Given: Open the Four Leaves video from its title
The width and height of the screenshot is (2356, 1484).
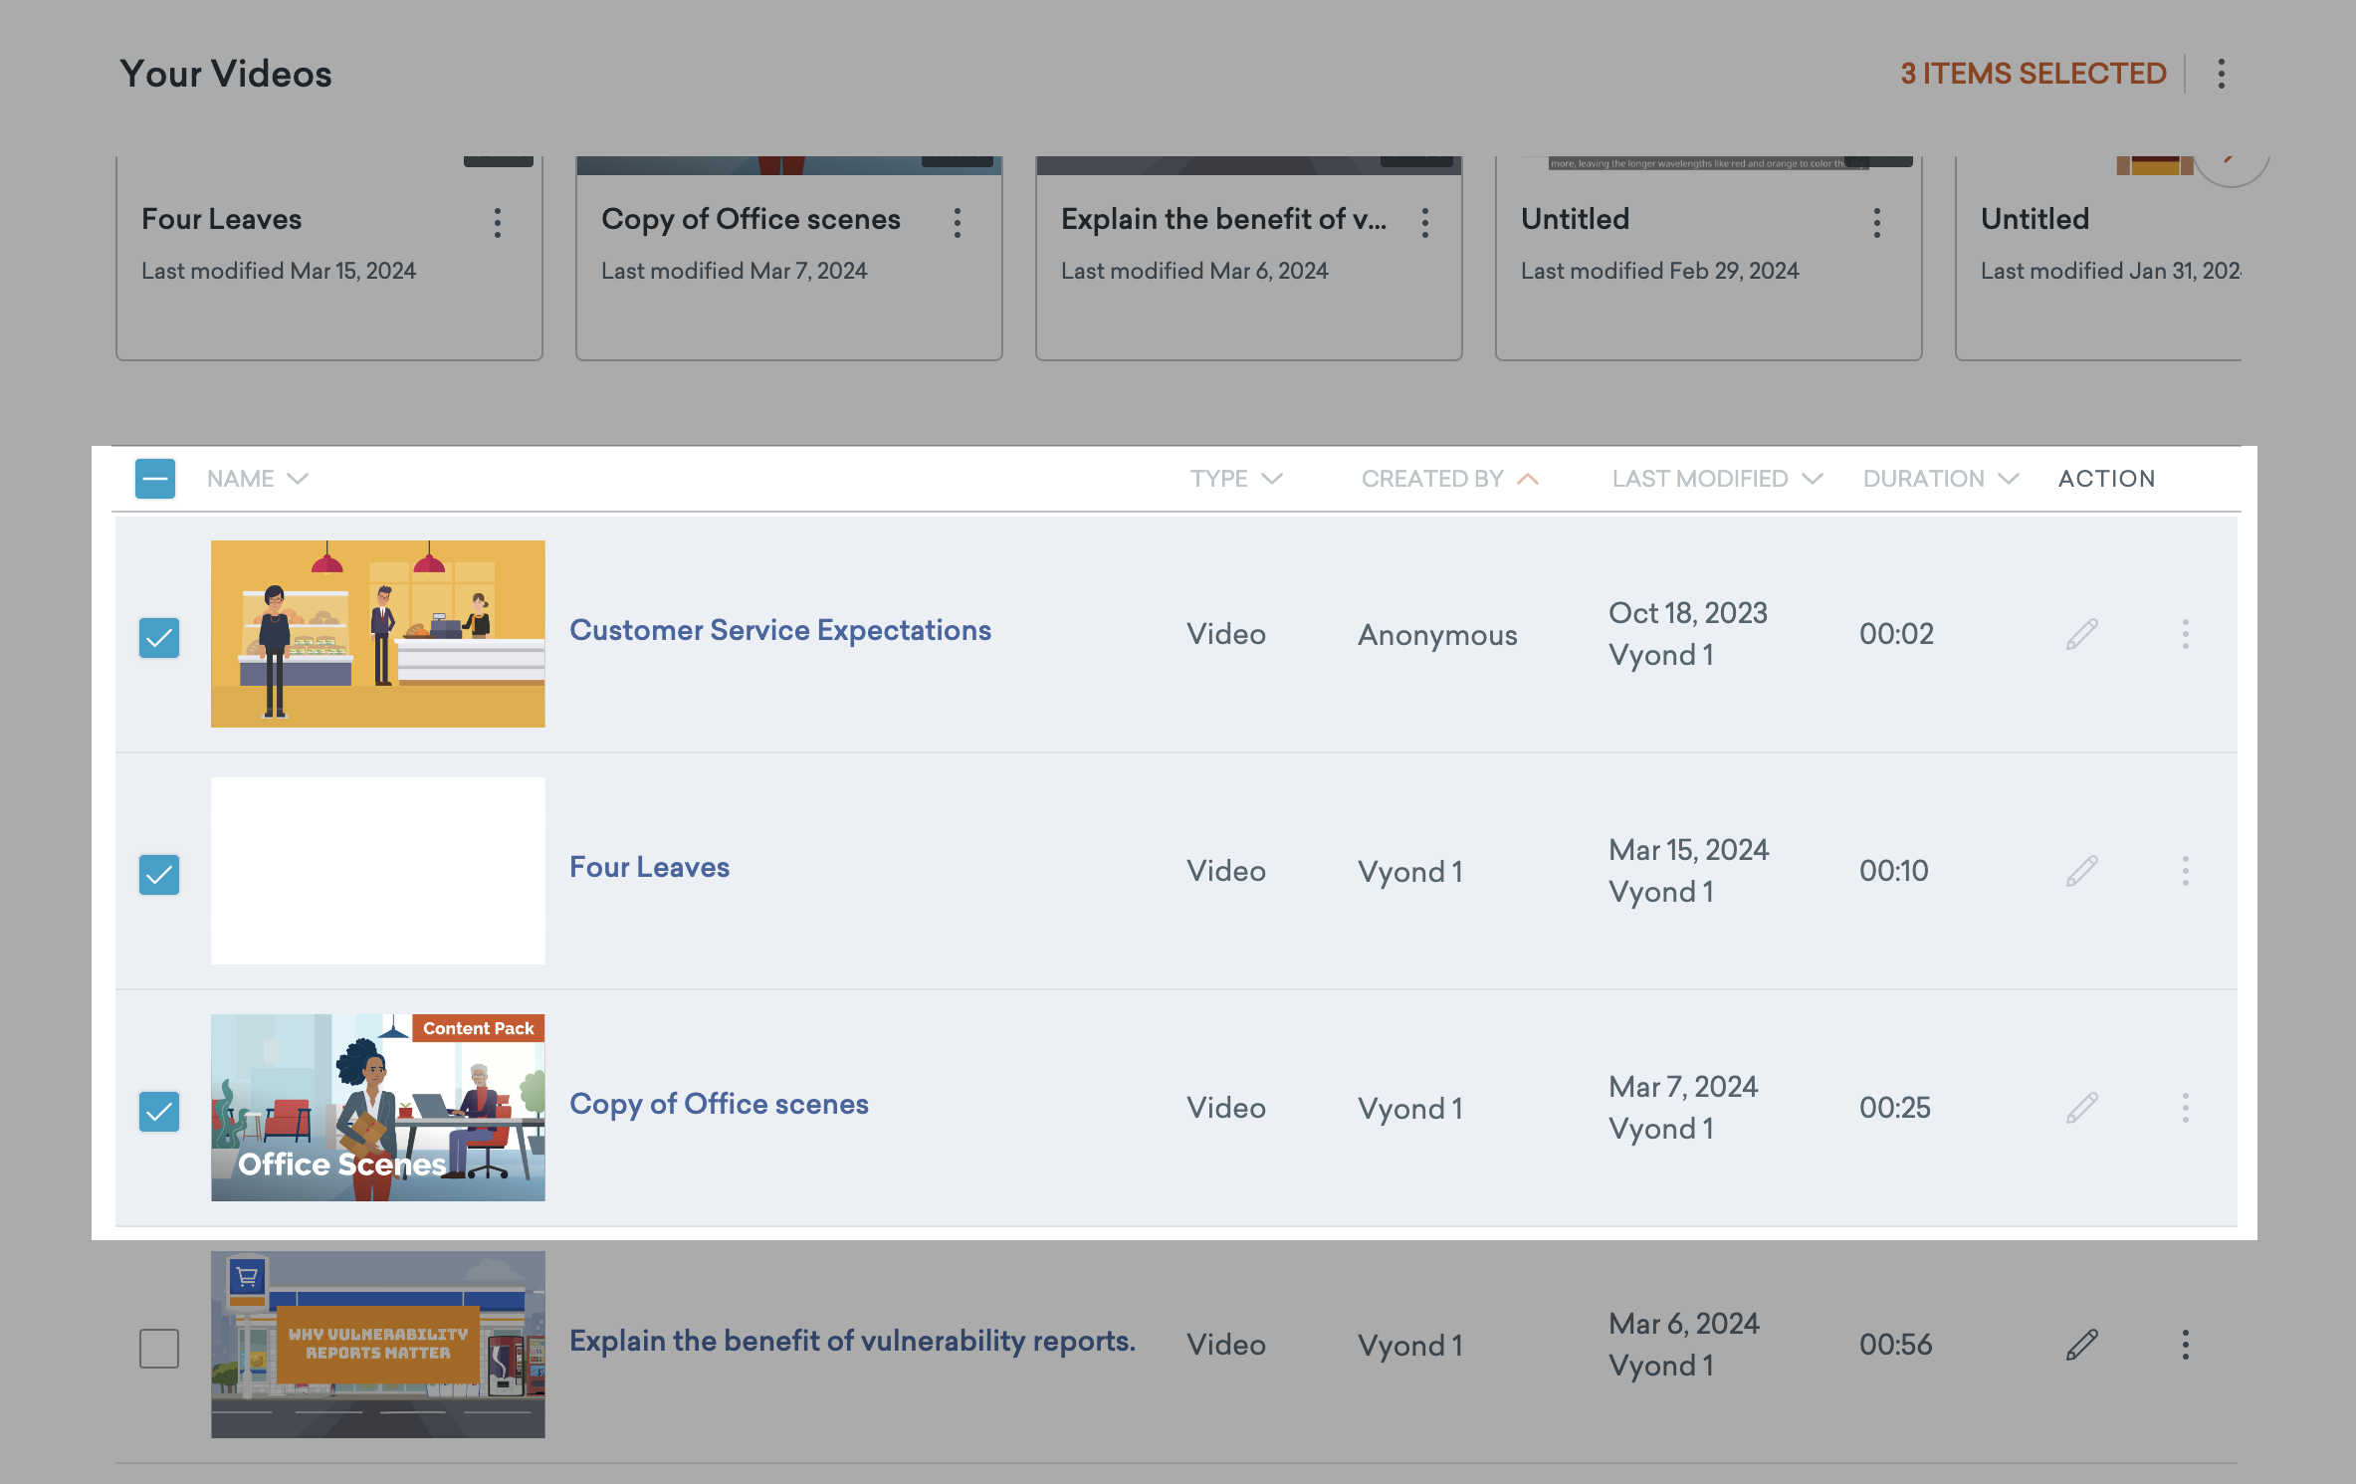Looking at the screenshot, I should pyautogui.click(x=648, y=867).
